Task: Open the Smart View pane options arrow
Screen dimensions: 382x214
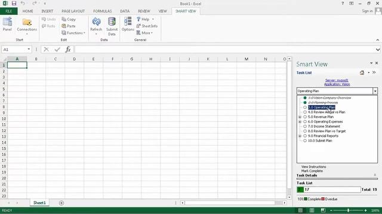Action: click(x=371, y=63)
